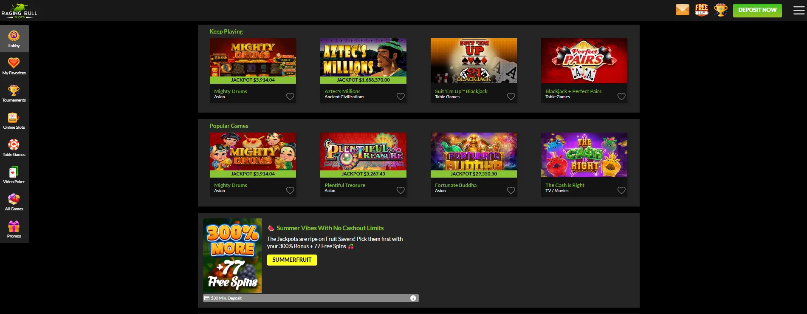Click the cherries emoji after Free Spins text
807x314 pixels.
351,246
